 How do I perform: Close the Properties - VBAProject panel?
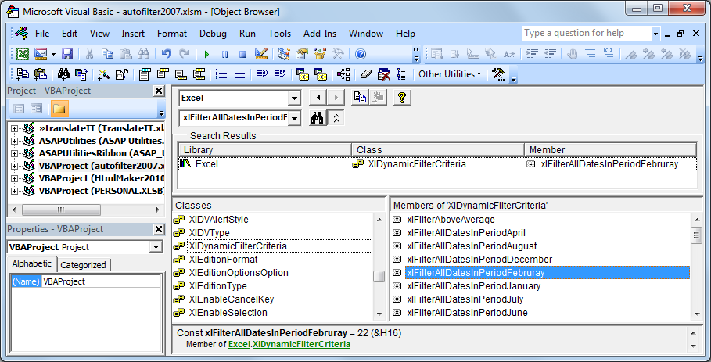click(x=158, y=229)
